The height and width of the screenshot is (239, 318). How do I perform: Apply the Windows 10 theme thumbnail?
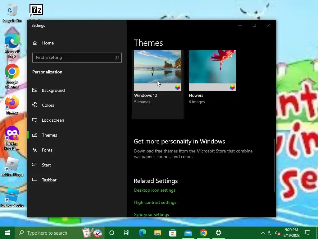pyautogui.click(x=157, y=70)
